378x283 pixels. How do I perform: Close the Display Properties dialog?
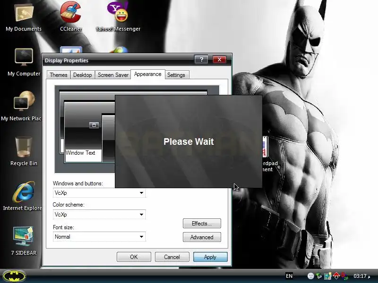pos(219,59)
